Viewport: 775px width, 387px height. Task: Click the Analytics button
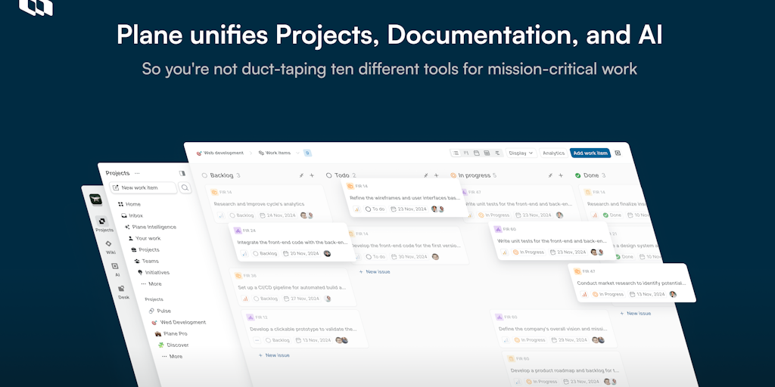[x=553, y=153]
